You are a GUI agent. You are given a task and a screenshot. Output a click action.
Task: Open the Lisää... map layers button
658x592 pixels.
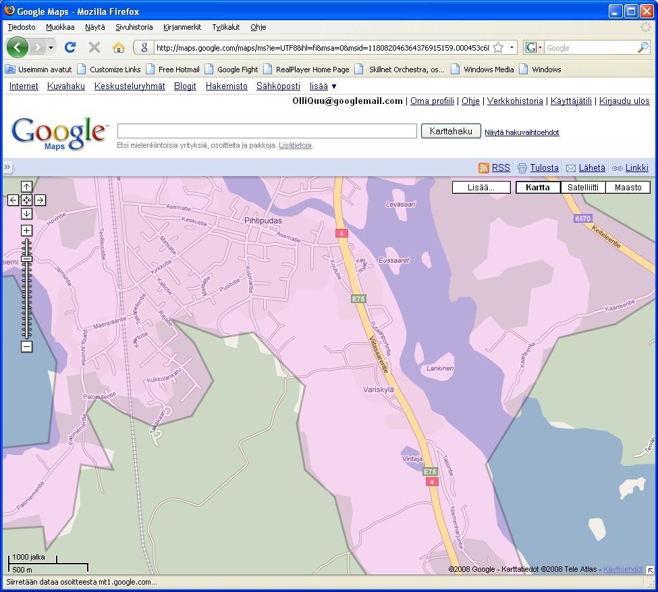tap(481, 187)
